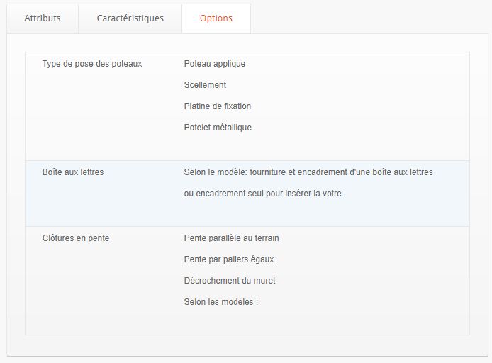Select the Options tab

point(216,18)
